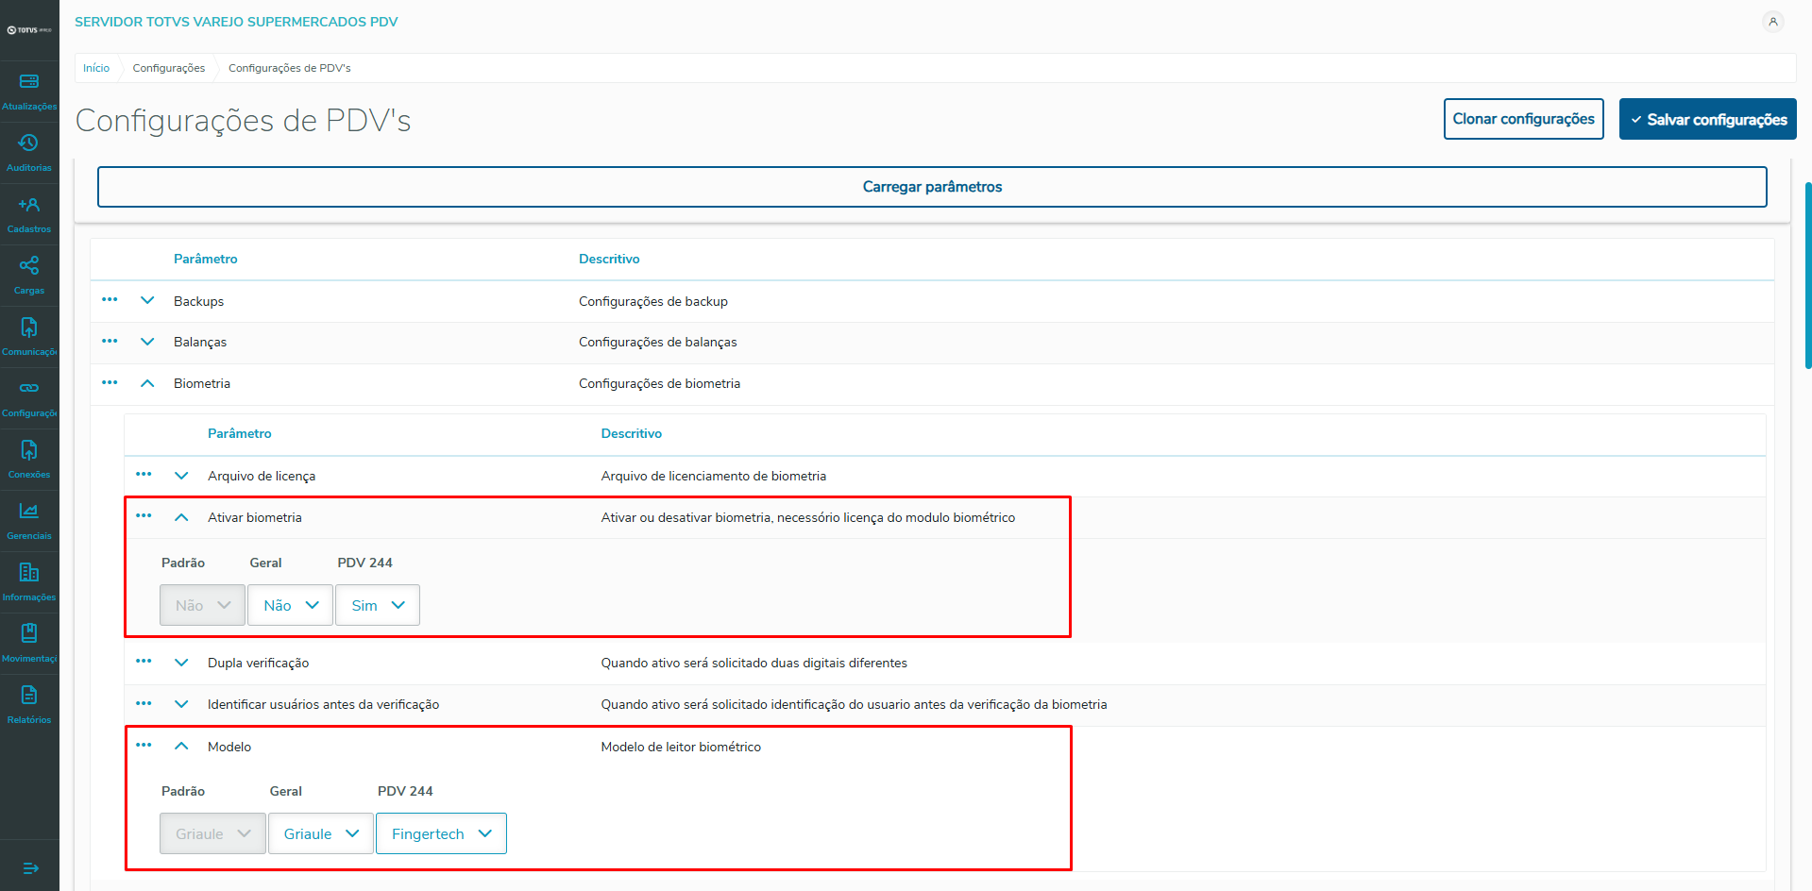
Task: Save with the Salvar configurações button
Action: tap(1707, 119)
